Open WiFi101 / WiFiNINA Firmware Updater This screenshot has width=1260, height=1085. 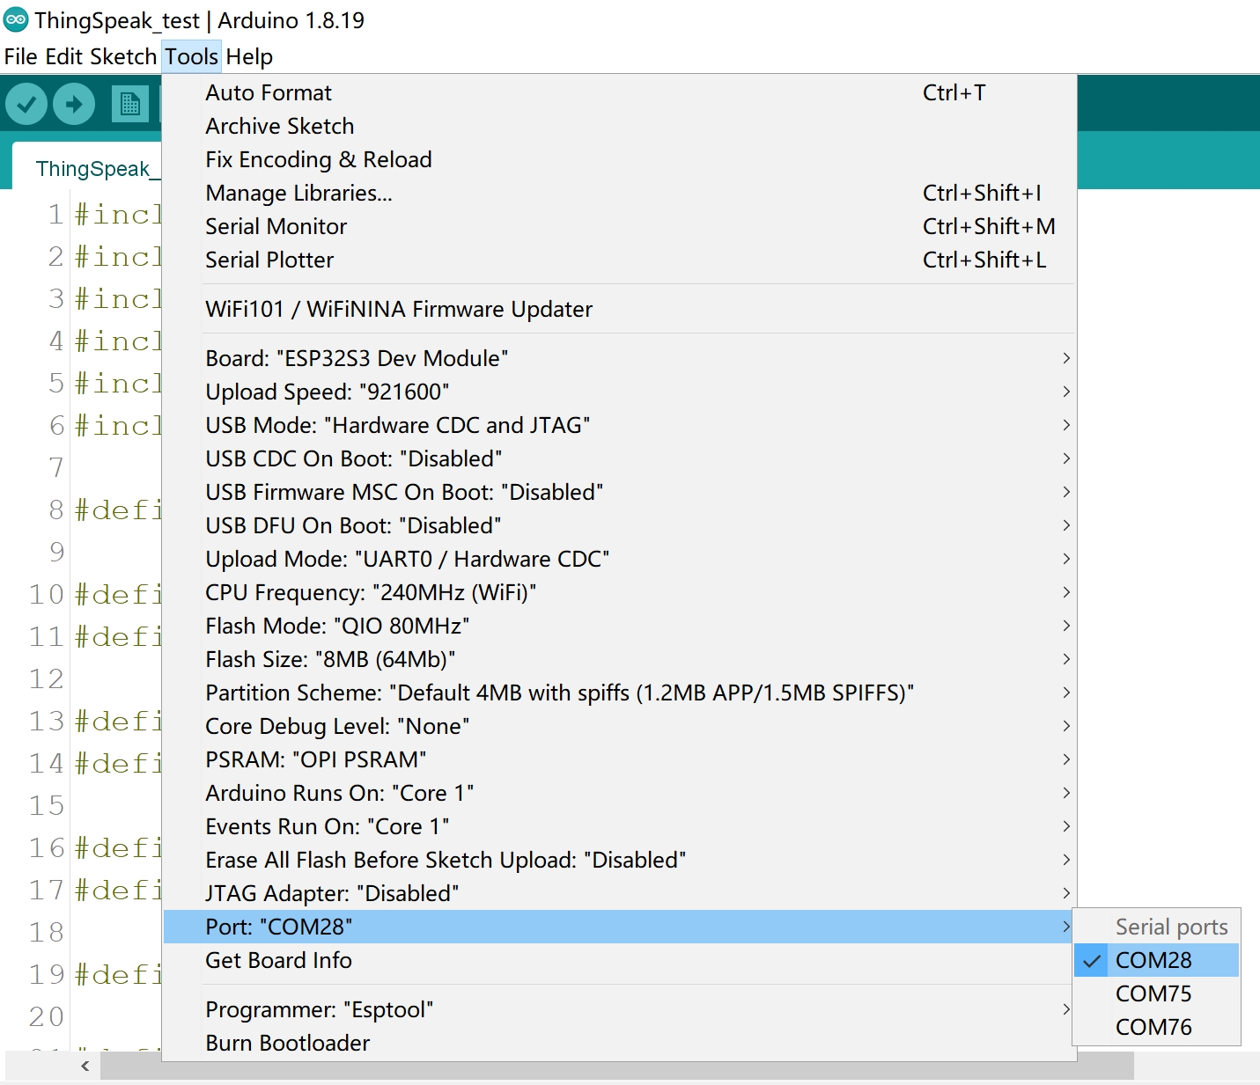point(619,309)
